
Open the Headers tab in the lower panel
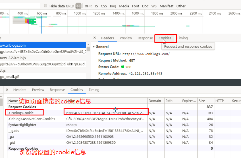20,90
